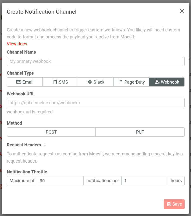
Task: Toggle channel type to Email
Action: click(24, 82)
